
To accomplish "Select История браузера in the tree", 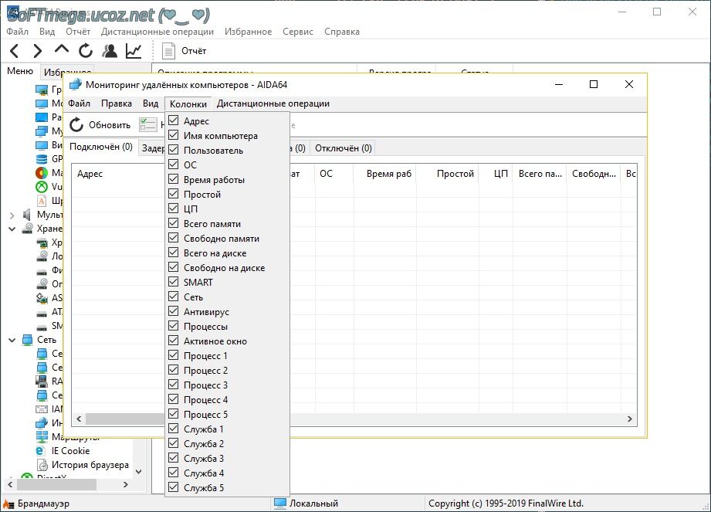I will tap(90, 465).
